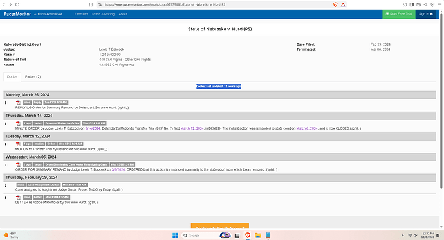Screen dimensions: 444x240
Task: Open the notifications bell in taskbar
Action: [438, 236]
